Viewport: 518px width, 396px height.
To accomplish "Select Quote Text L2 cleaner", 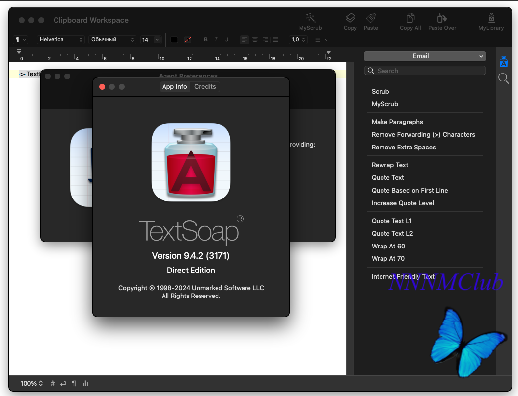I will pos(392,233).
